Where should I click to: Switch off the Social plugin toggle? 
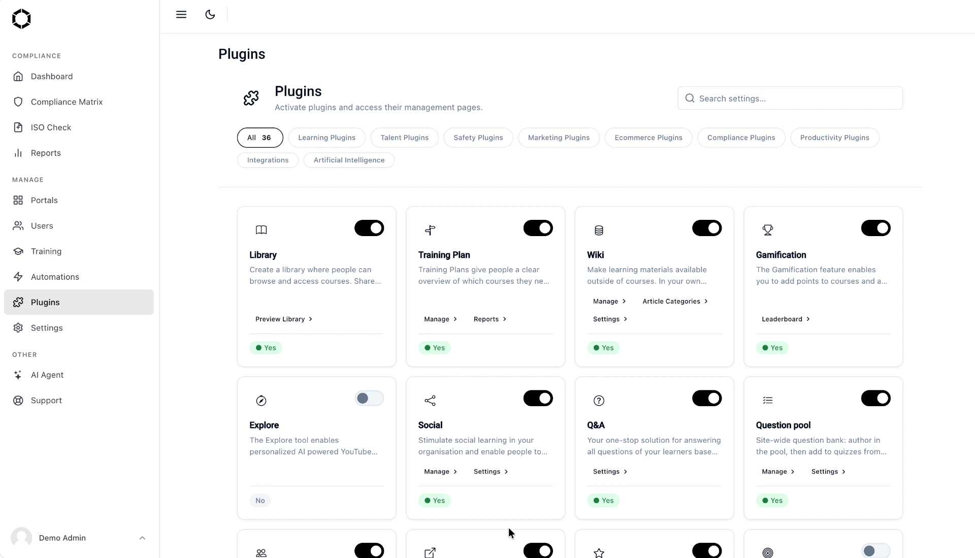(x=538, y=398)
